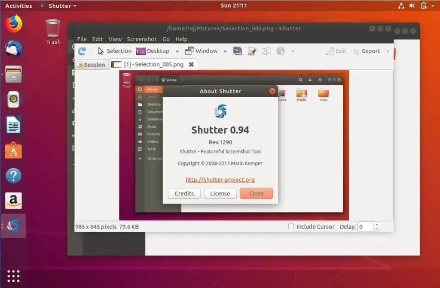Open the Files manager in the dock
Viewport: 440px width, 288px height.
(x=13, y=74)
